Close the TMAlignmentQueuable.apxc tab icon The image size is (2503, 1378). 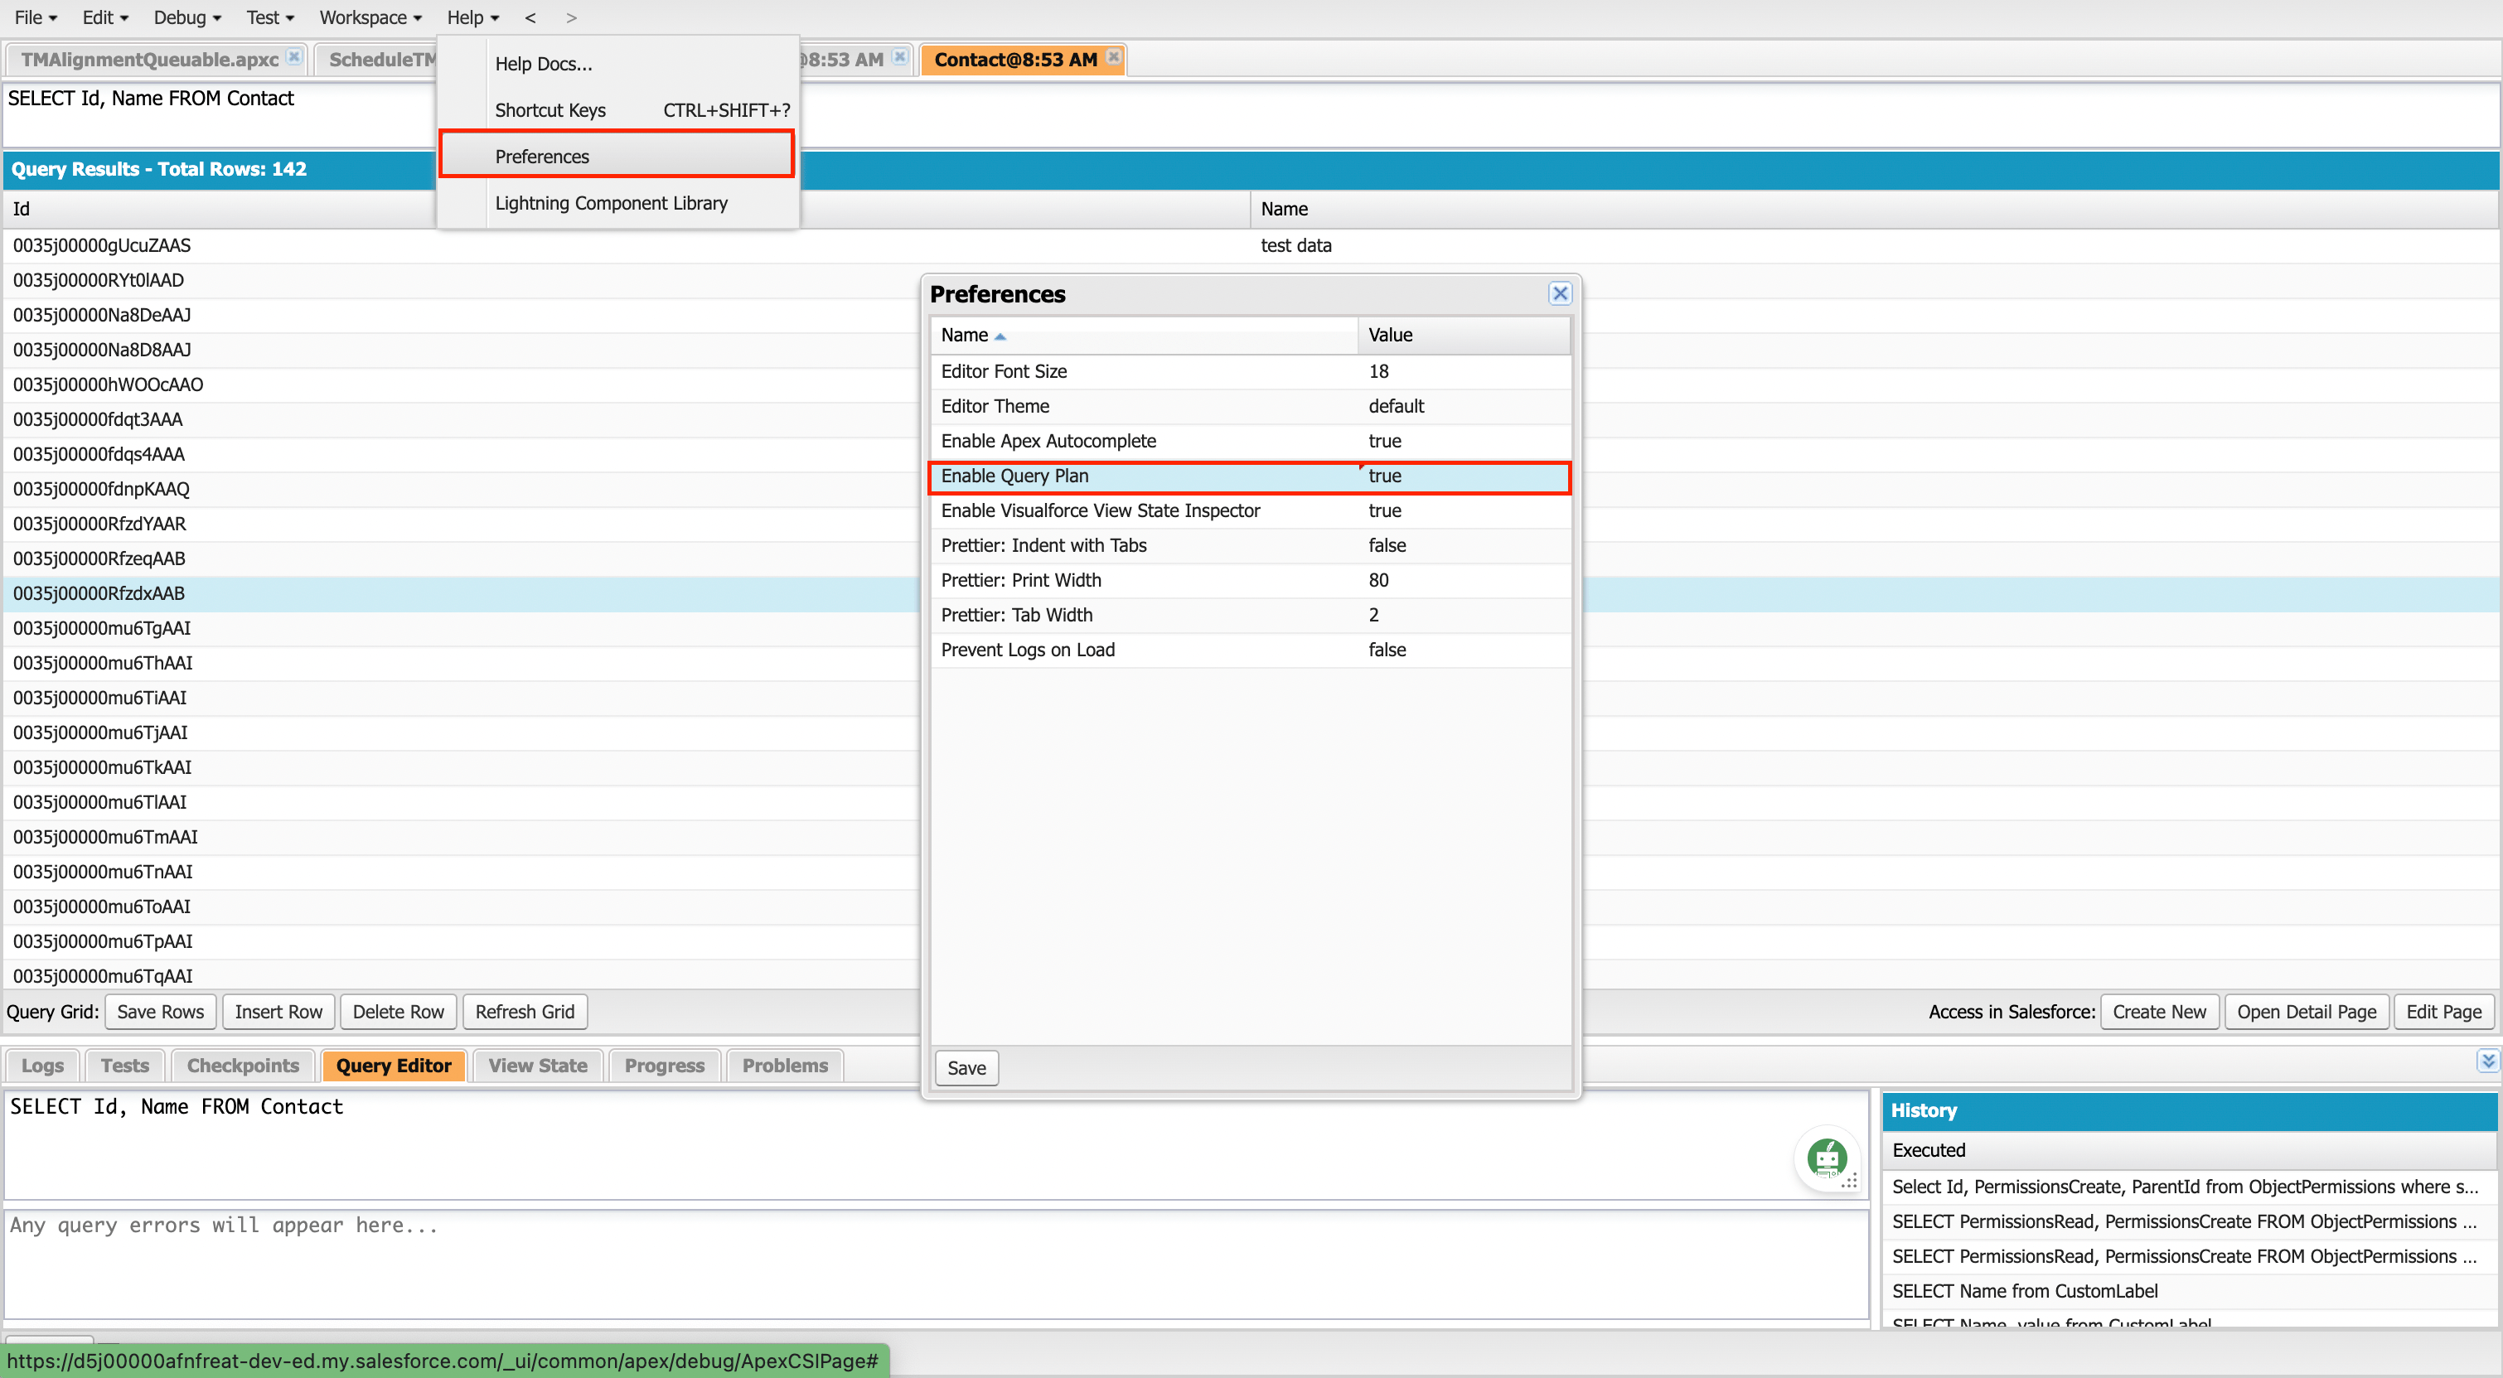click(x=293, y=57)
